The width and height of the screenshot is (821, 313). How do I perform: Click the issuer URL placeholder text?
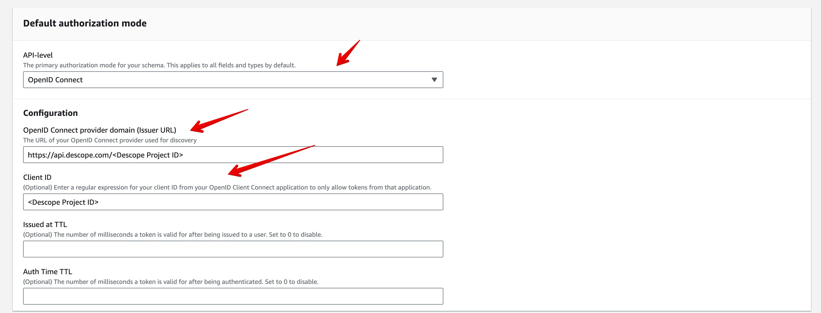click(x=106, y=155)
